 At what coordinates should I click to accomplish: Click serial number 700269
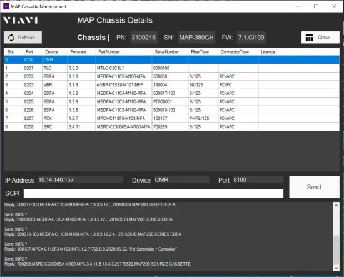point(169,127)
